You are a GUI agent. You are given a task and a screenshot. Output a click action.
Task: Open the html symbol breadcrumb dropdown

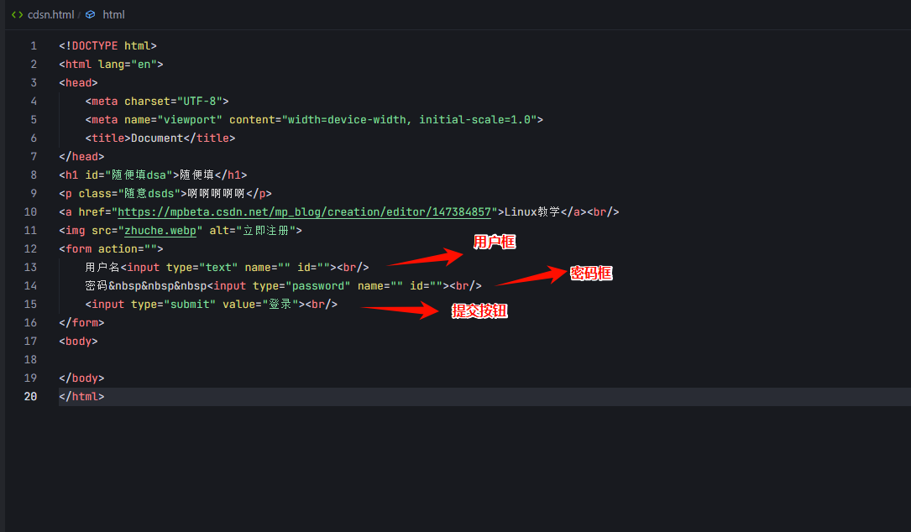[113, 14]
